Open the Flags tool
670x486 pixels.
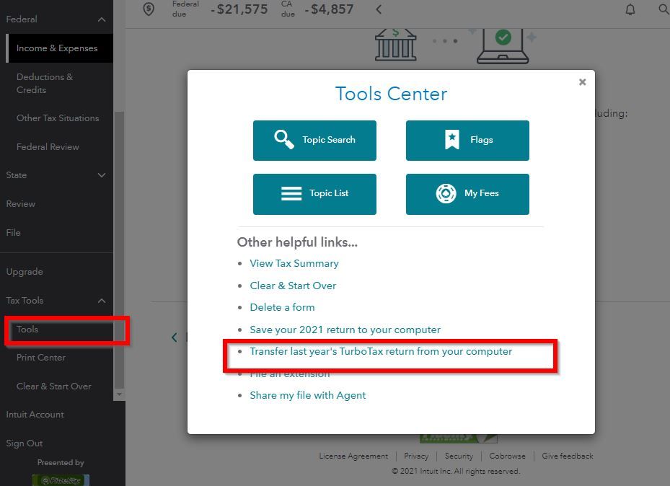coord(467,141)
